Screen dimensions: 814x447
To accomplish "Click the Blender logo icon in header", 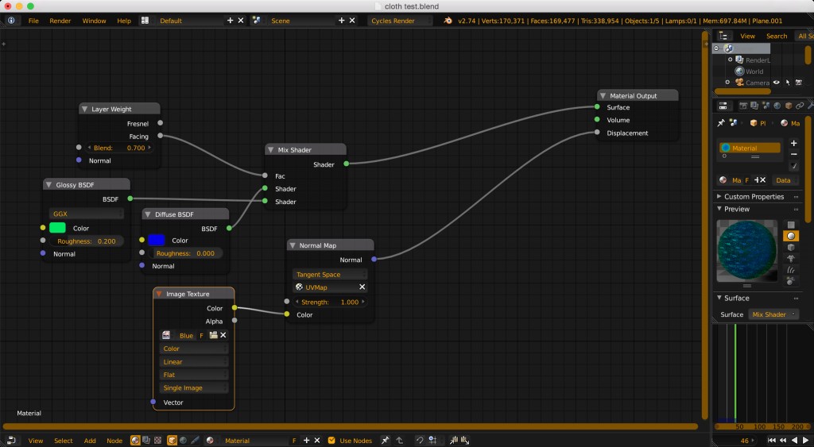I will [x=448, y=21].
